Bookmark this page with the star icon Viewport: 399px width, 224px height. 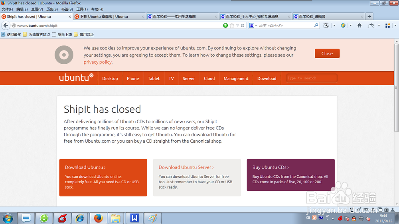click(x=232, y=26)
